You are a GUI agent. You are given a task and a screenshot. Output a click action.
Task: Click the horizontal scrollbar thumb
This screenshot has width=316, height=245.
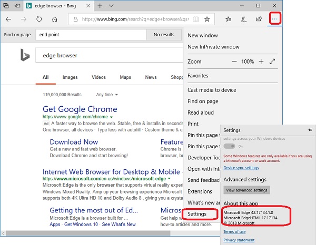pyautogui.click(x=88, y=233)
